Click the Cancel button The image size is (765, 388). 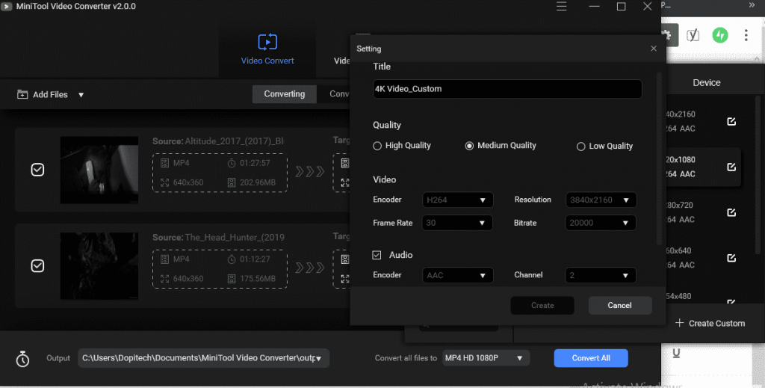point(619,305)
